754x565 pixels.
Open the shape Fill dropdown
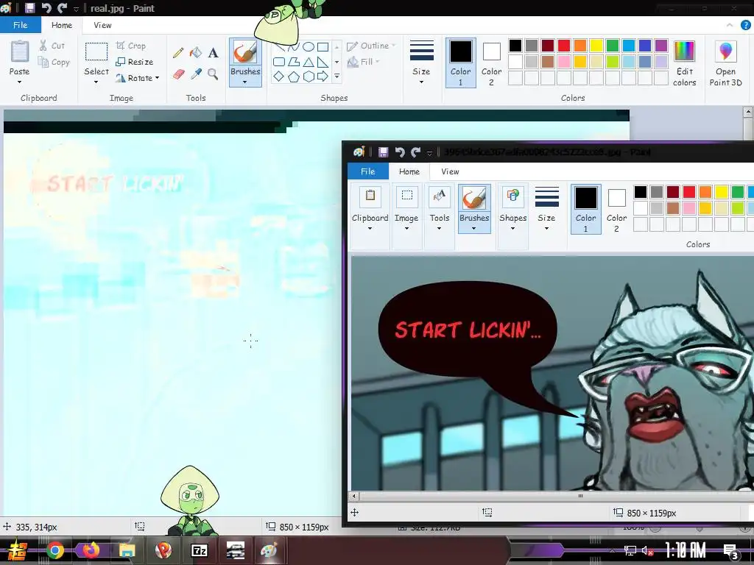[364, 62]
